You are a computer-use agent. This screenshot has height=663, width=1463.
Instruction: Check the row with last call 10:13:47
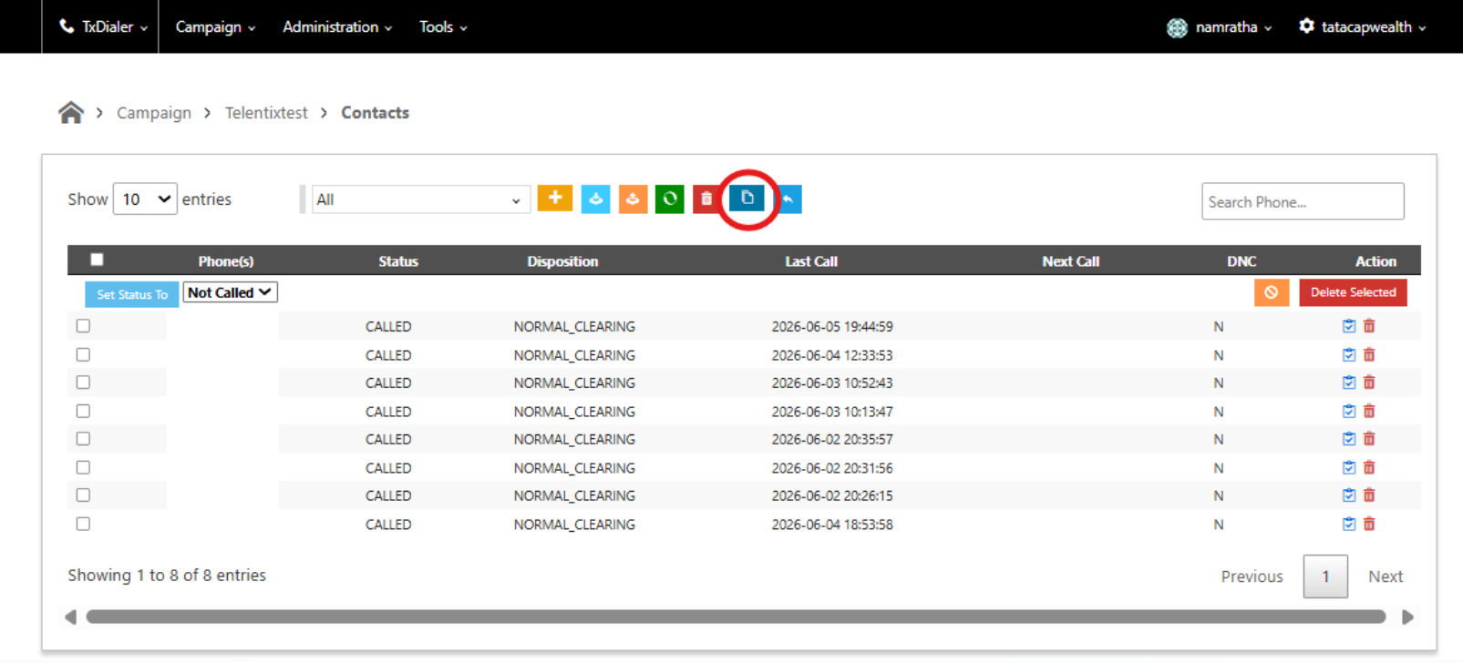(x=83, y=411)
